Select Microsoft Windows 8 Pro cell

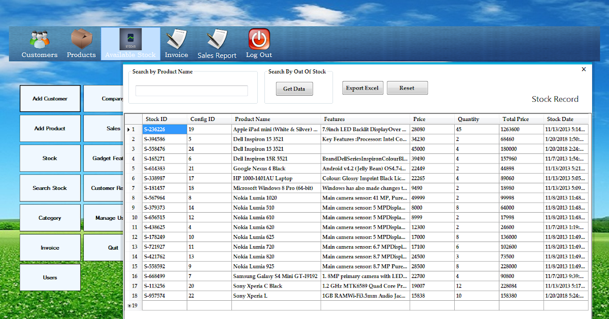tap(276, 188)
